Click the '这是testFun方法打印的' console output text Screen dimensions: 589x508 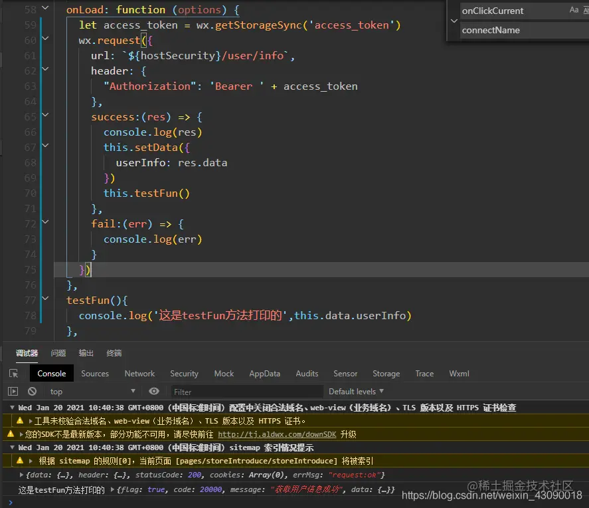click(62, 489)
